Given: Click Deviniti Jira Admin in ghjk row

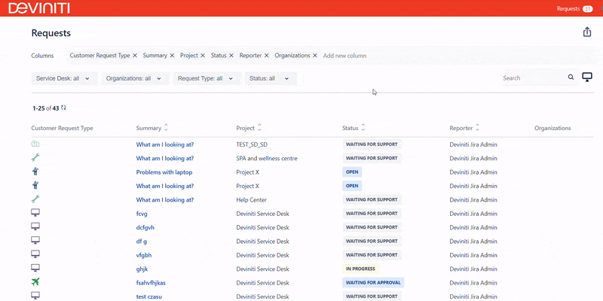Looking at the screenshot, I should 473,269.
